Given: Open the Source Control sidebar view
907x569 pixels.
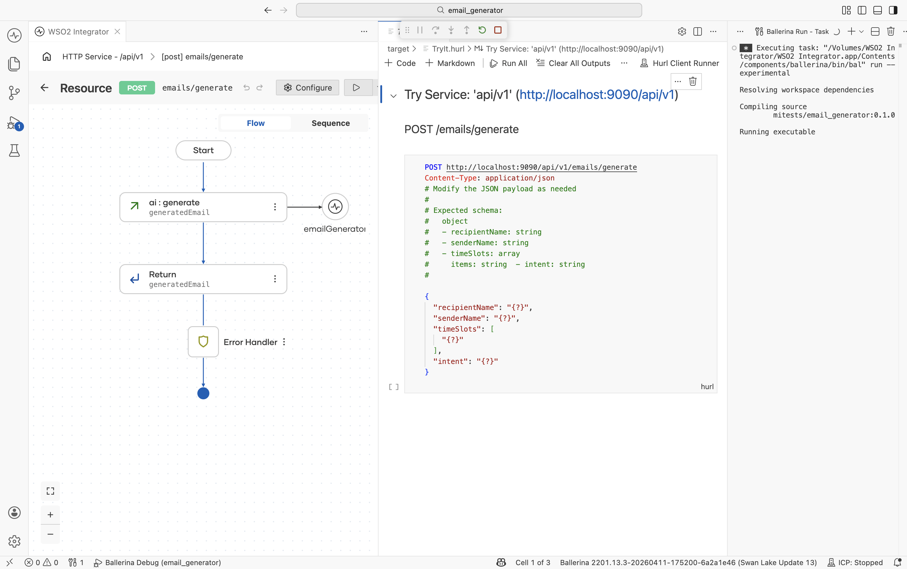Looking at the screenshot, I should click(14, 93).
